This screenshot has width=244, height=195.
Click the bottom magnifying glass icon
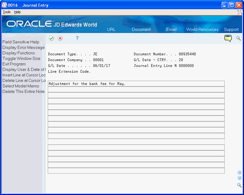(x=239, y=185)
